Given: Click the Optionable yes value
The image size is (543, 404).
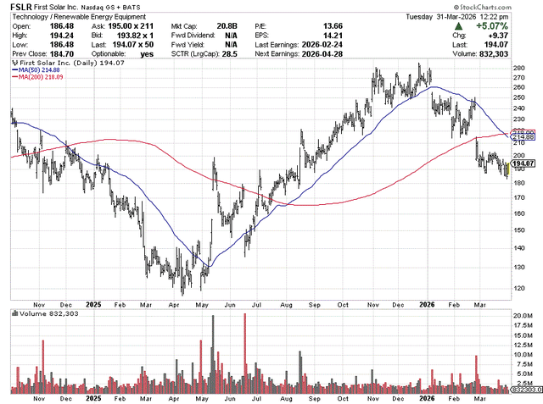Looking at the screenshot, I should click(x=147, y=54).
